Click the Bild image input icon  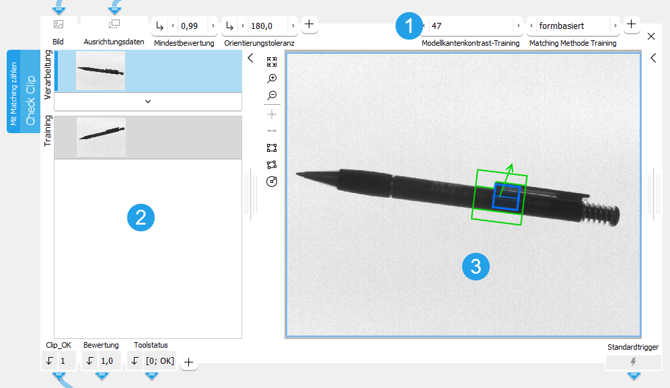59,25
